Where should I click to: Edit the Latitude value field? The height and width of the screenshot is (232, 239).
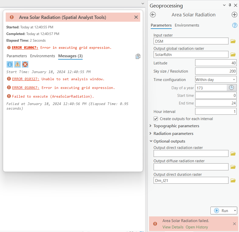tap(216, 63)
